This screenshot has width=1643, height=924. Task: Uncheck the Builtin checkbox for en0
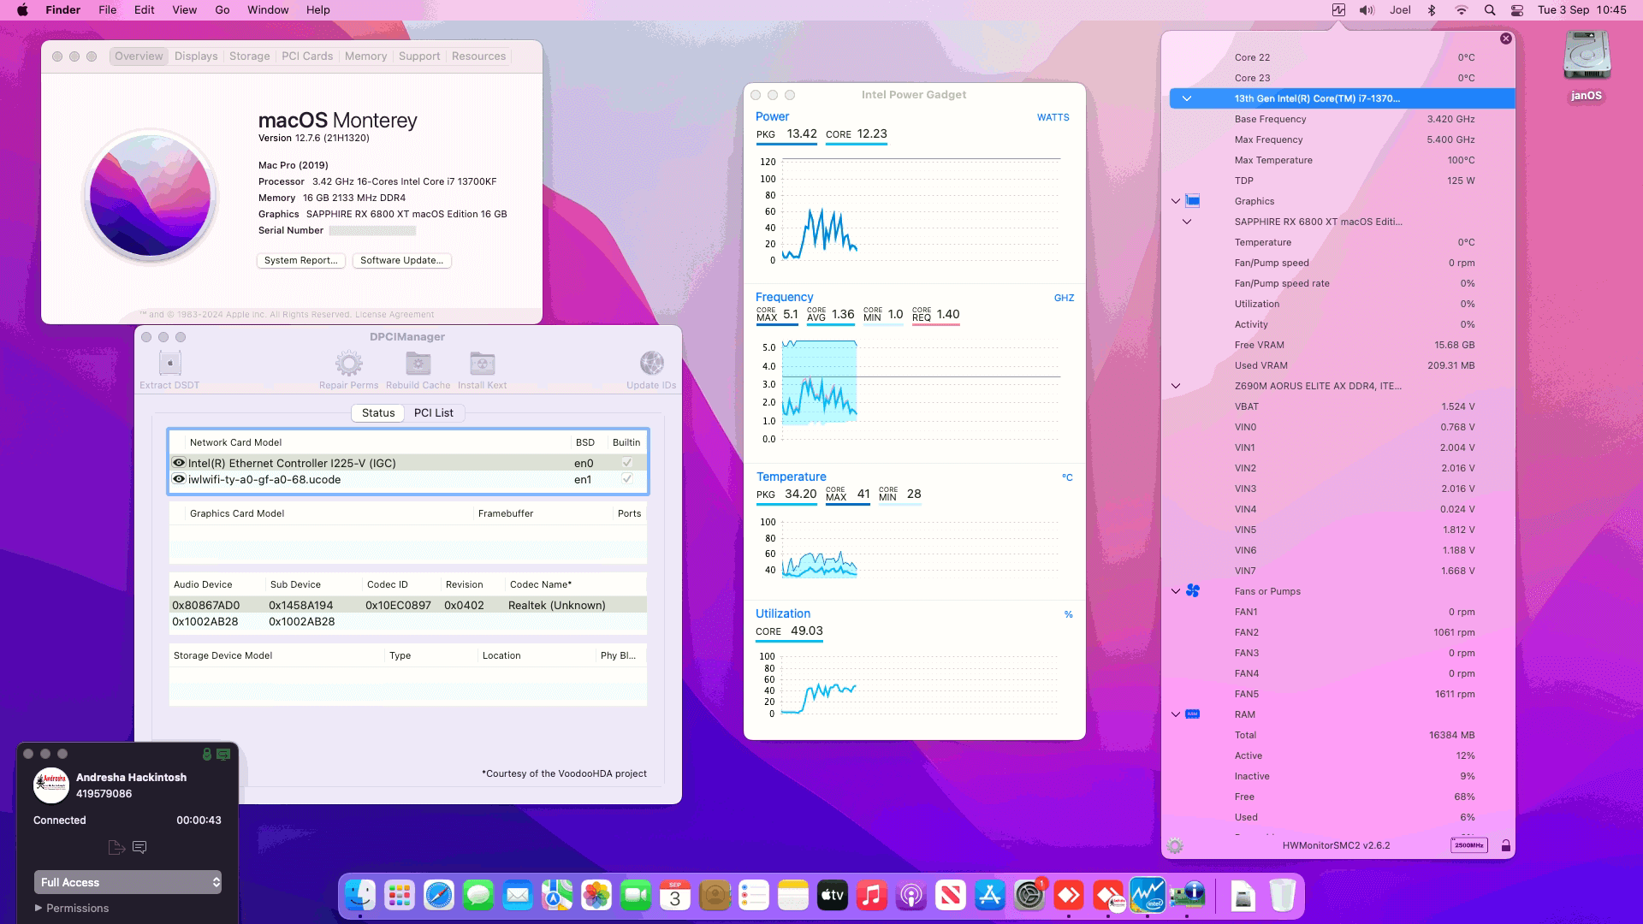coord(627,462)
